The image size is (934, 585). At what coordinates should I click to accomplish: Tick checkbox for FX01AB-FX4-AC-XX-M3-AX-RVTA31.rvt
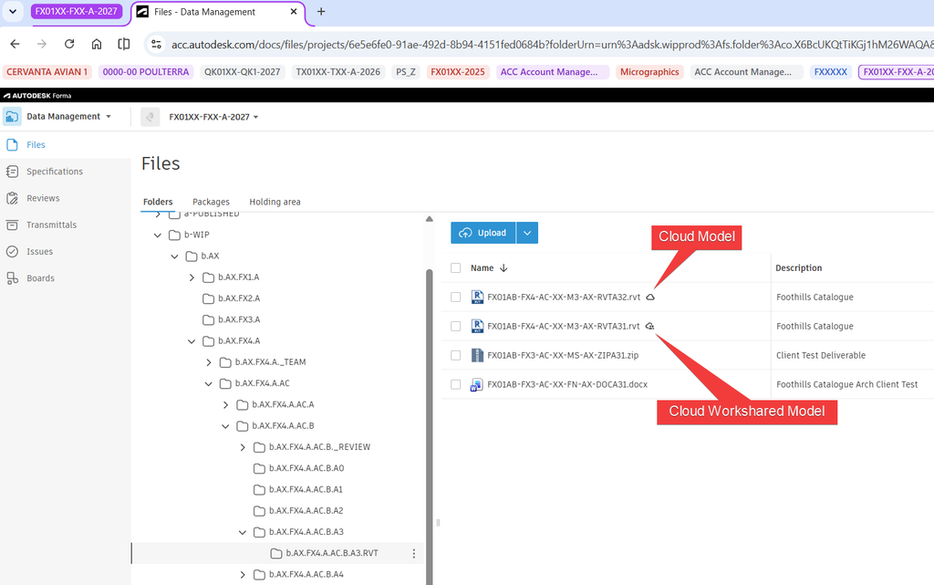pos(456,327)
